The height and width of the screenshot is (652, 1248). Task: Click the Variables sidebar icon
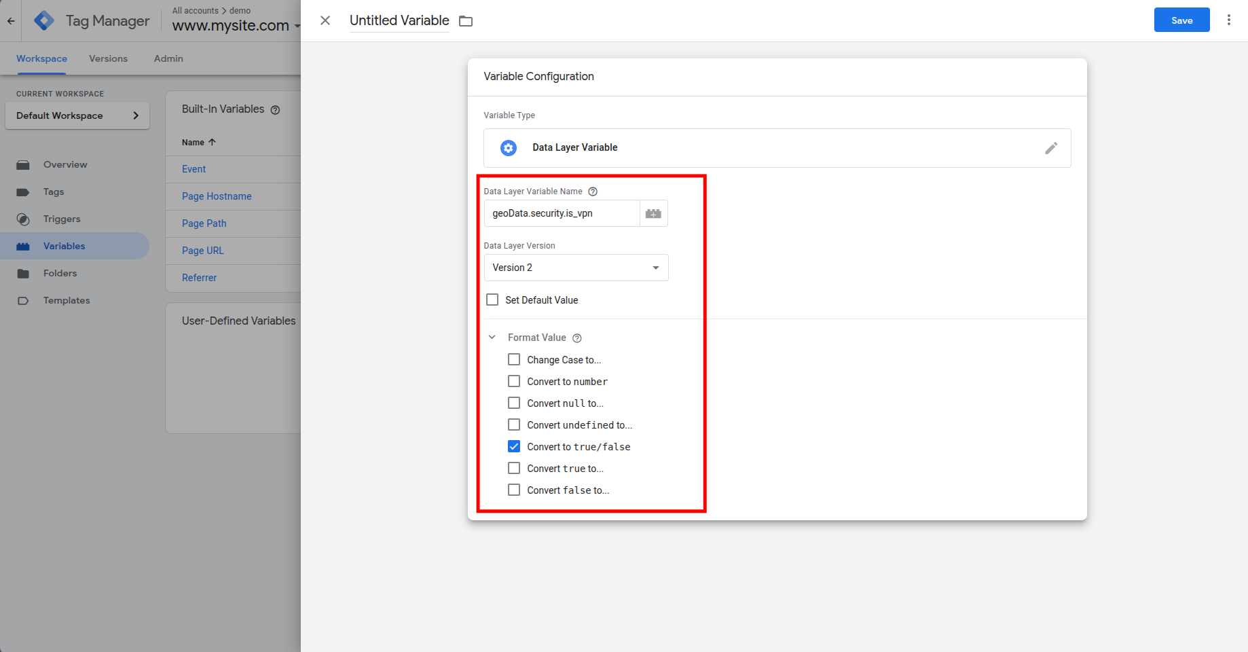(23, 247)
